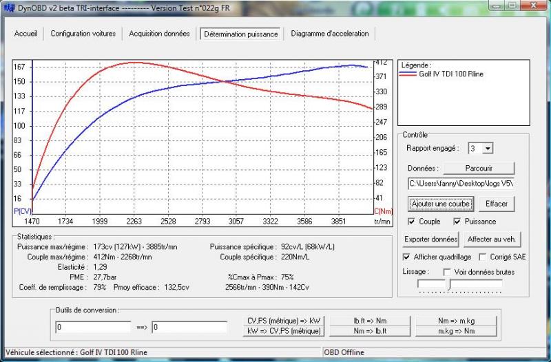The height and width of the screenshot is (362, 551).
Task: Expand the Rapport engagé dropdown
Action: click(x=488, y=149)
